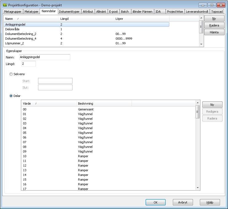Click the Längd input field

pos(29,64)
